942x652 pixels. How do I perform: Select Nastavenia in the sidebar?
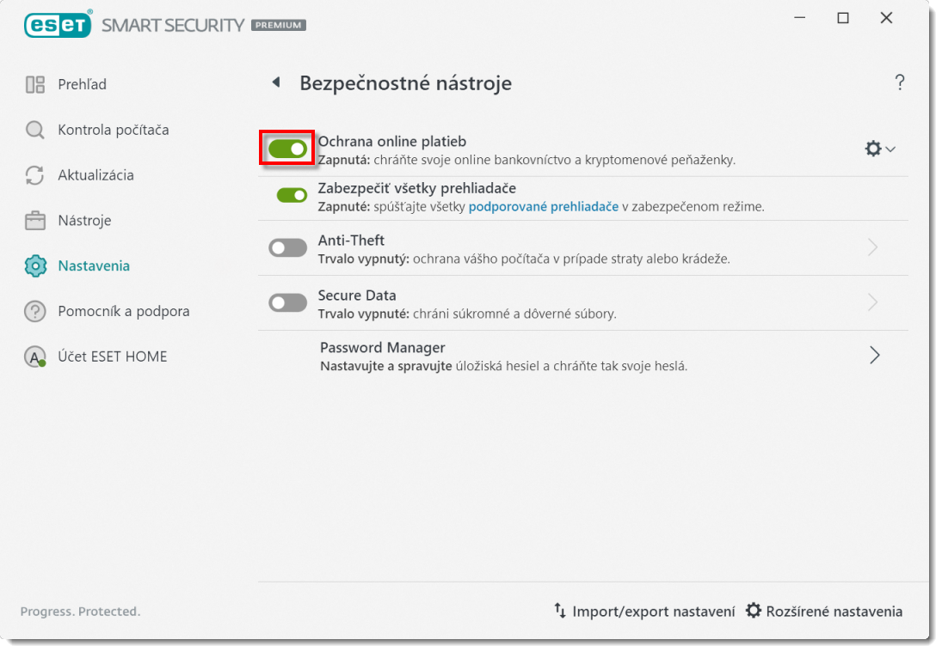(94, 265)
